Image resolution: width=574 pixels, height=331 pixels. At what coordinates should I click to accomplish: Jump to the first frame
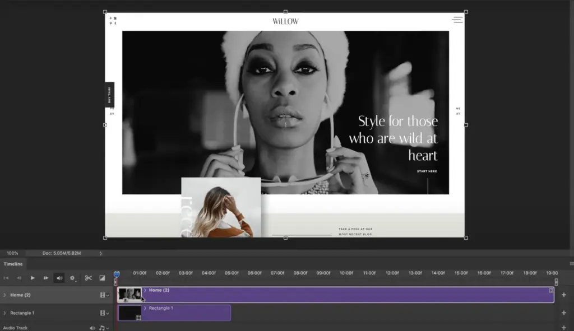(x=6, y=278)
